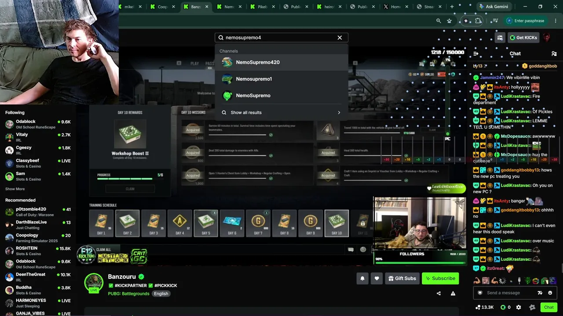Open Buddha recommended channel

(x=38, y=290)
